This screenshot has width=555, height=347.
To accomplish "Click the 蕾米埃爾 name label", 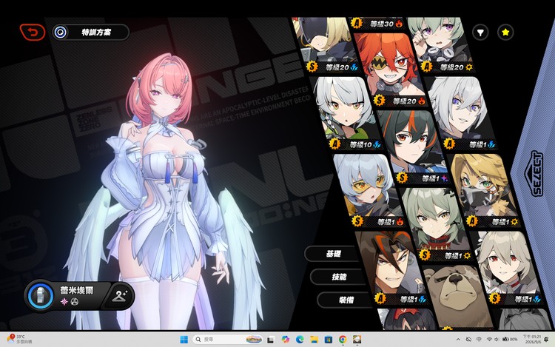I will [x=77, y=291].
